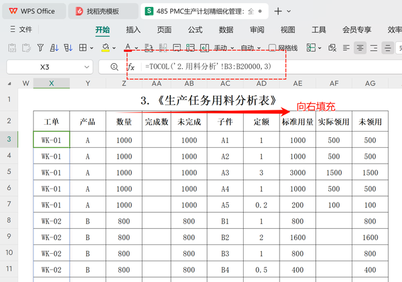The width and height of the screenshot is (402, 282).
Task: Click the align left icon
Action: (x=346, y=48)
